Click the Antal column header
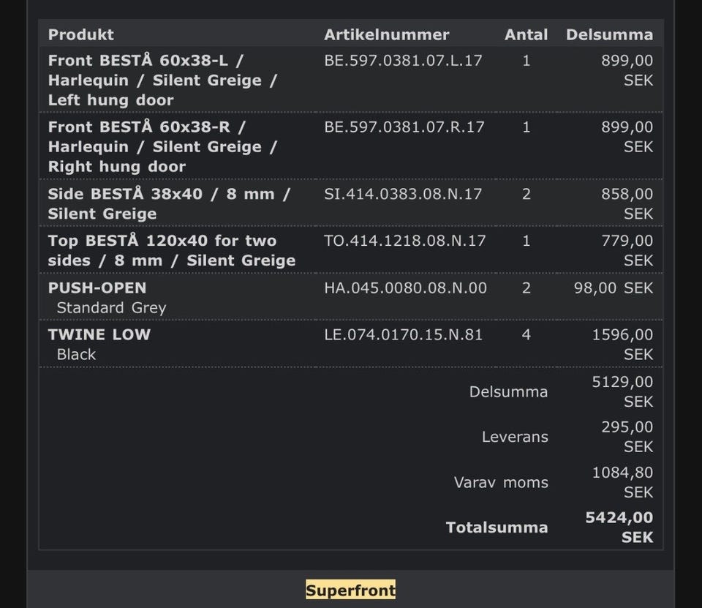702x608 pixels. [x=526, y=34]
